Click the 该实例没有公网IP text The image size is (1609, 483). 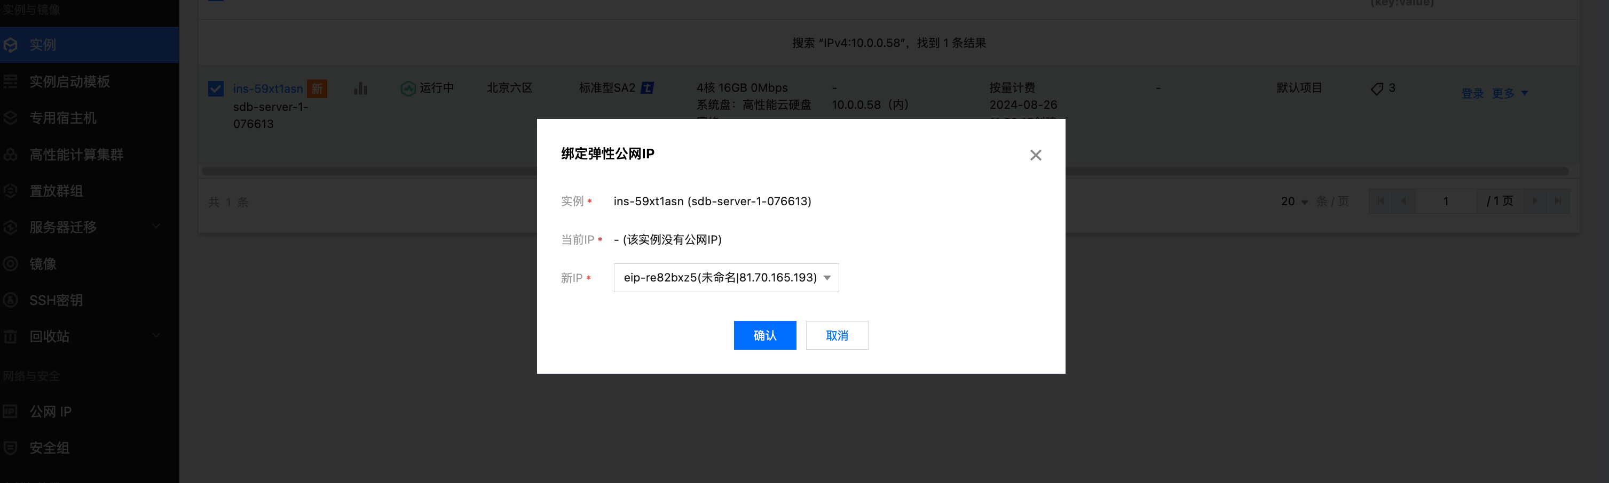[x=672, y=239]
